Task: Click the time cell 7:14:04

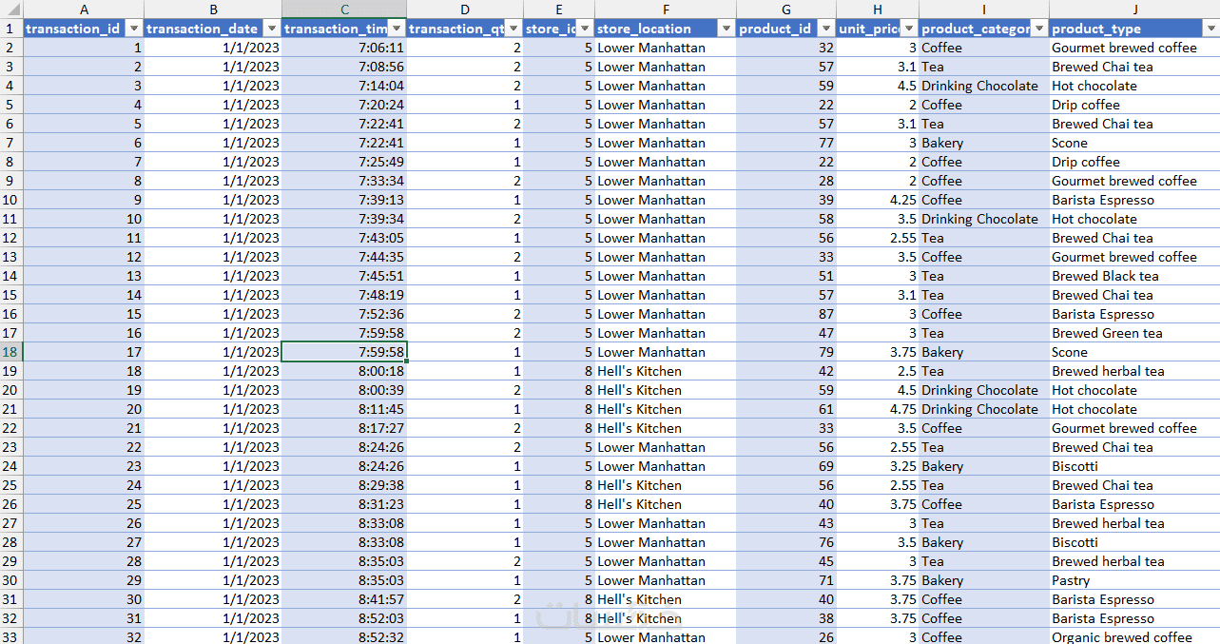Action: (x=344, y=86)
